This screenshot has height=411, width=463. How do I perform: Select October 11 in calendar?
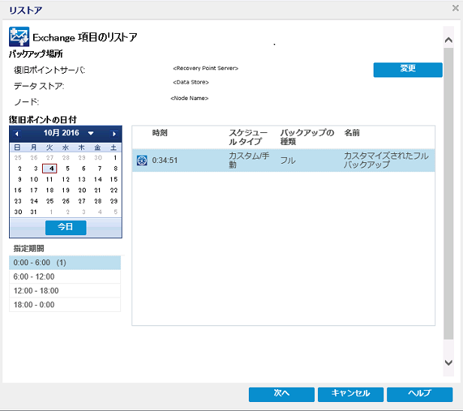point(50,180)
